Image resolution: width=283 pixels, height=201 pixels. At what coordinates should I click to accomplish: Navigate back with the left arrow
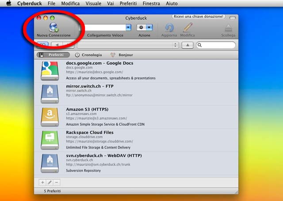[x=57, y=45]
